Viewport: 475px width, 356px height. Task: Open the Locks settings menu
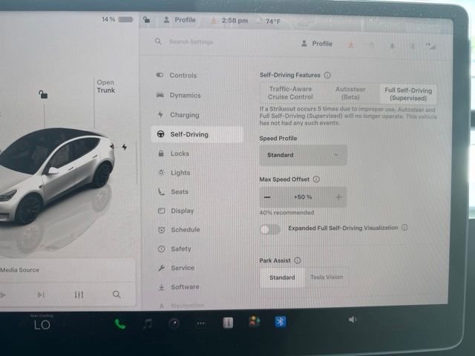tap(180, 154)
